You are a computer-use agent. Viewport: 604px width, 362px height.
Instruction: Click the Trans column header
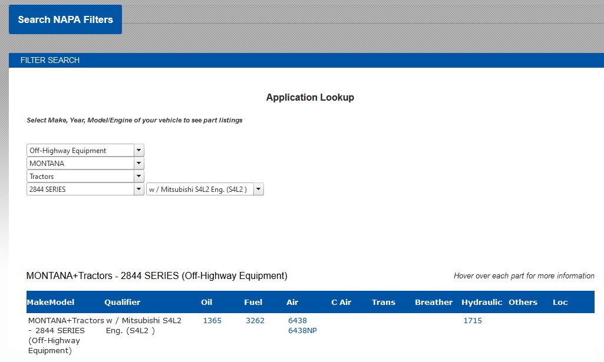pyautogui.click(x=384, y=303)
